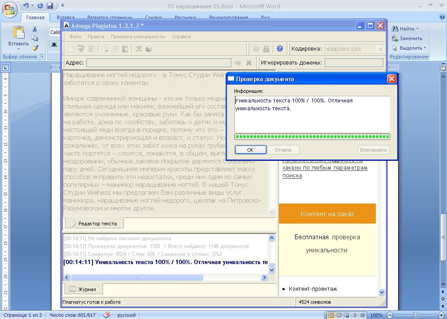Open the Буфер обмена dialog launcher
This screenshot has width=447, height=319.
[x=41, y=56]
